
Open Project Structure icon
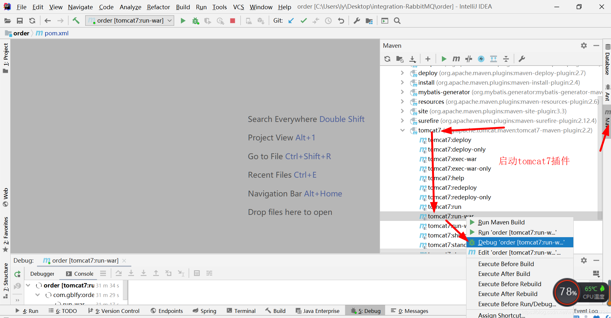pos(369,21)
